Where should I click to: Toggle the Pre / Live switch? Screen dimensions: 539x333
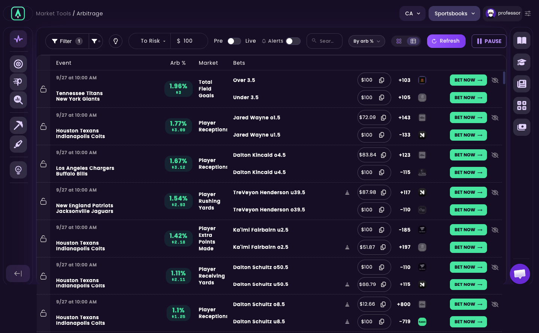pyautogui.click(x=234, y=41)
